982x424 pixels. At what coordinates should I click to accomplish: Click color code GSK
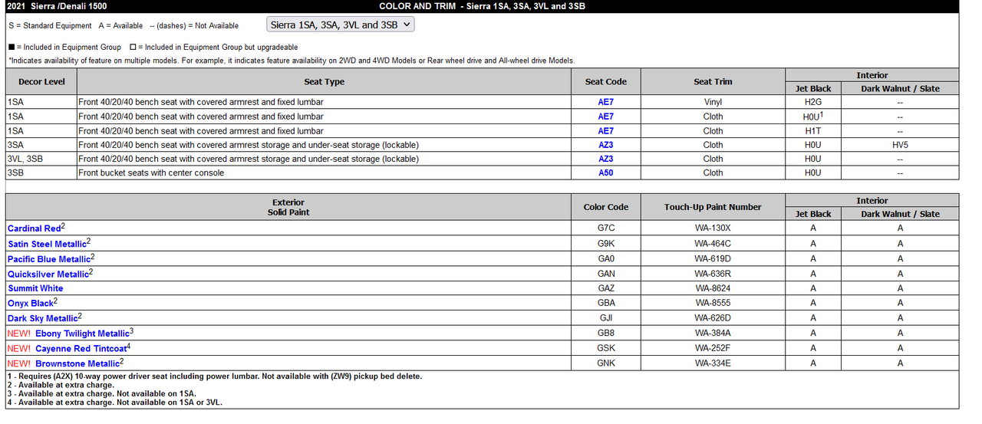click(x=606, y=348)
